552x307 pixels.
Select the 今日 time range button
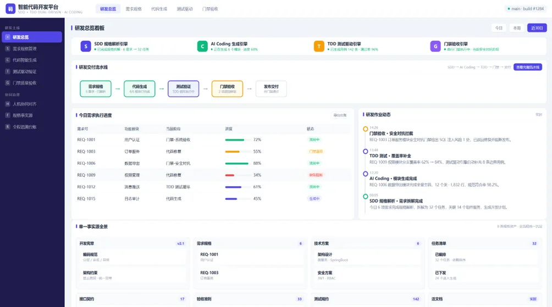(x=499, y=28)
